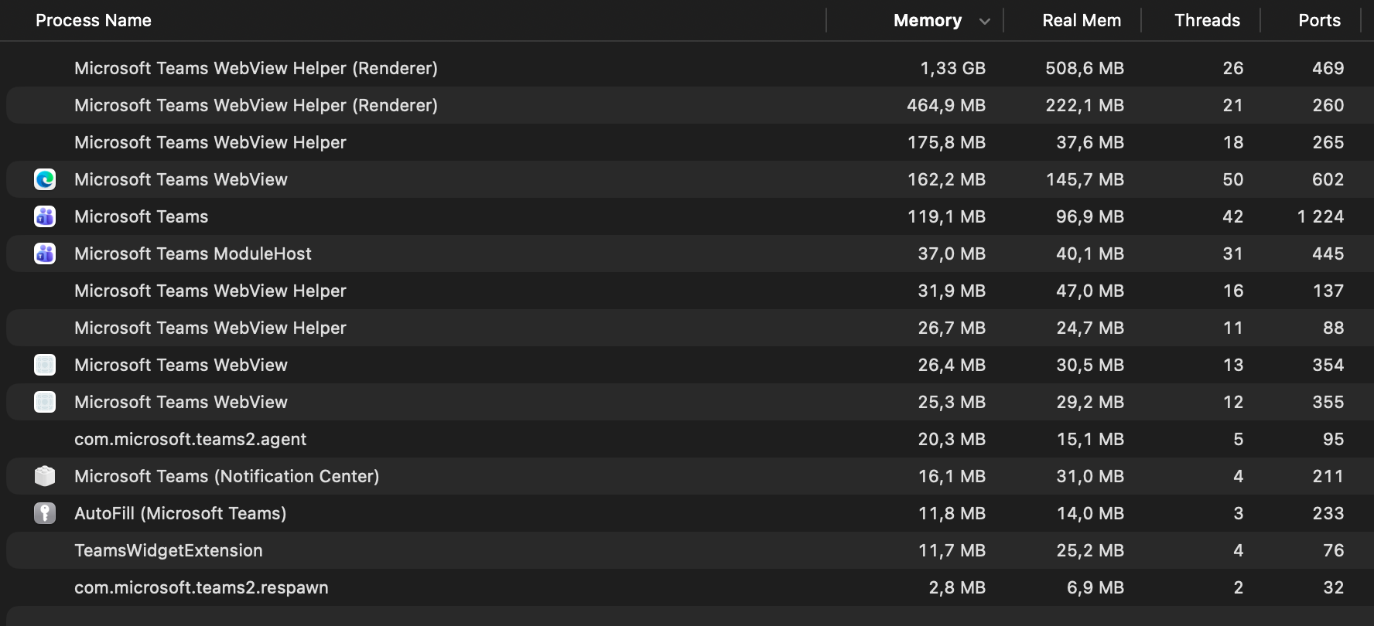Screen dimensions: 1374x626
Task: Click the 145,7 MB real memory value
Action: point(1085,179)
